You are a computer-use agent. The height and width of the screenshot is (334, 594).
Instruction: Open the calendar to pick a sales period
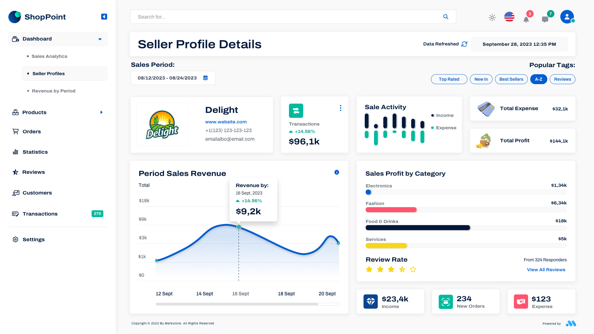[205, 78]
